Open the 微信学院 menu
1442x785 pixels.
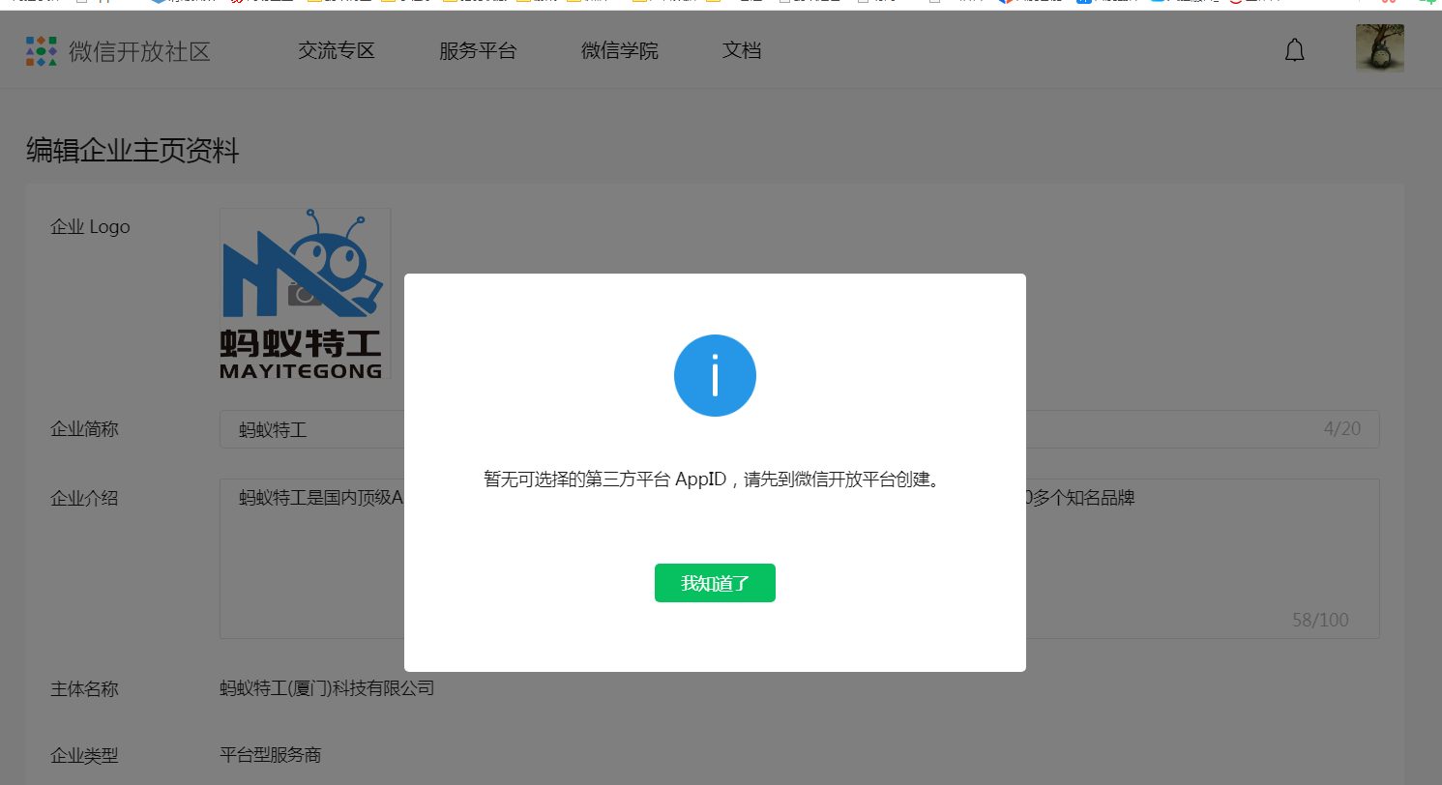click(620, 50)
